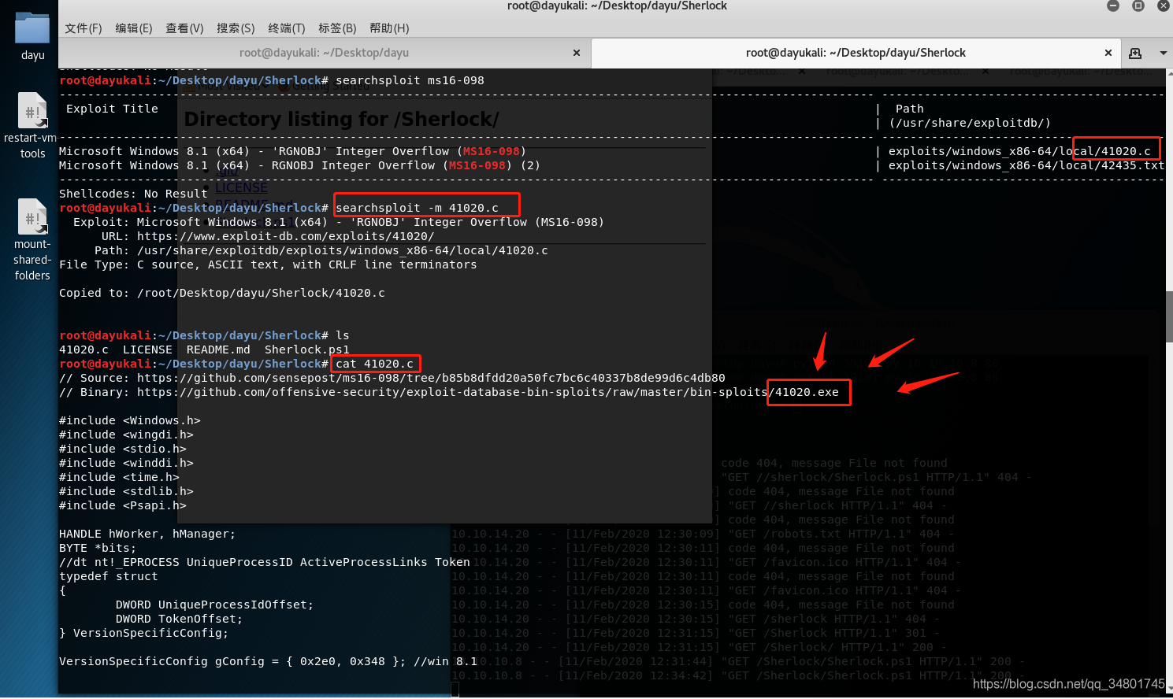Screen dimensions: 1173x699
Task: Click path exploits/windows_x86-64/local/42435.txt
Action: [1026, 165]
